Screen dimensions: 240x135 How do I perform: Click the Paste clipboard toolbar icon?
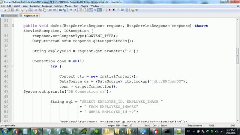point(44,10)
